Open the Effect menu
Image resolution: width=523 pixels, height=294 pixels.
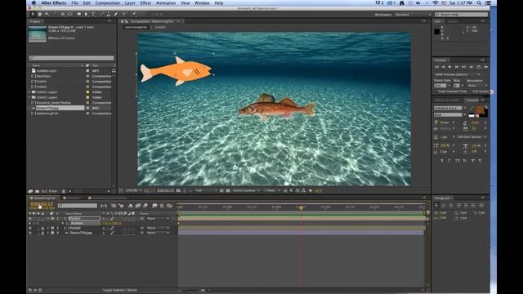click(x=145, y=3)
